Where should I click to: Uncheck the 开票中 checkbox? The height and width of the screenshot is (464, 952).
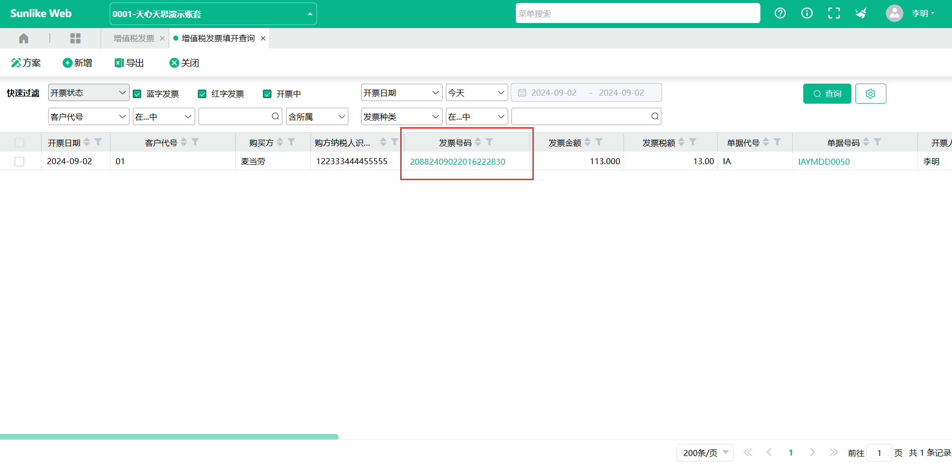tap(267, 94)
